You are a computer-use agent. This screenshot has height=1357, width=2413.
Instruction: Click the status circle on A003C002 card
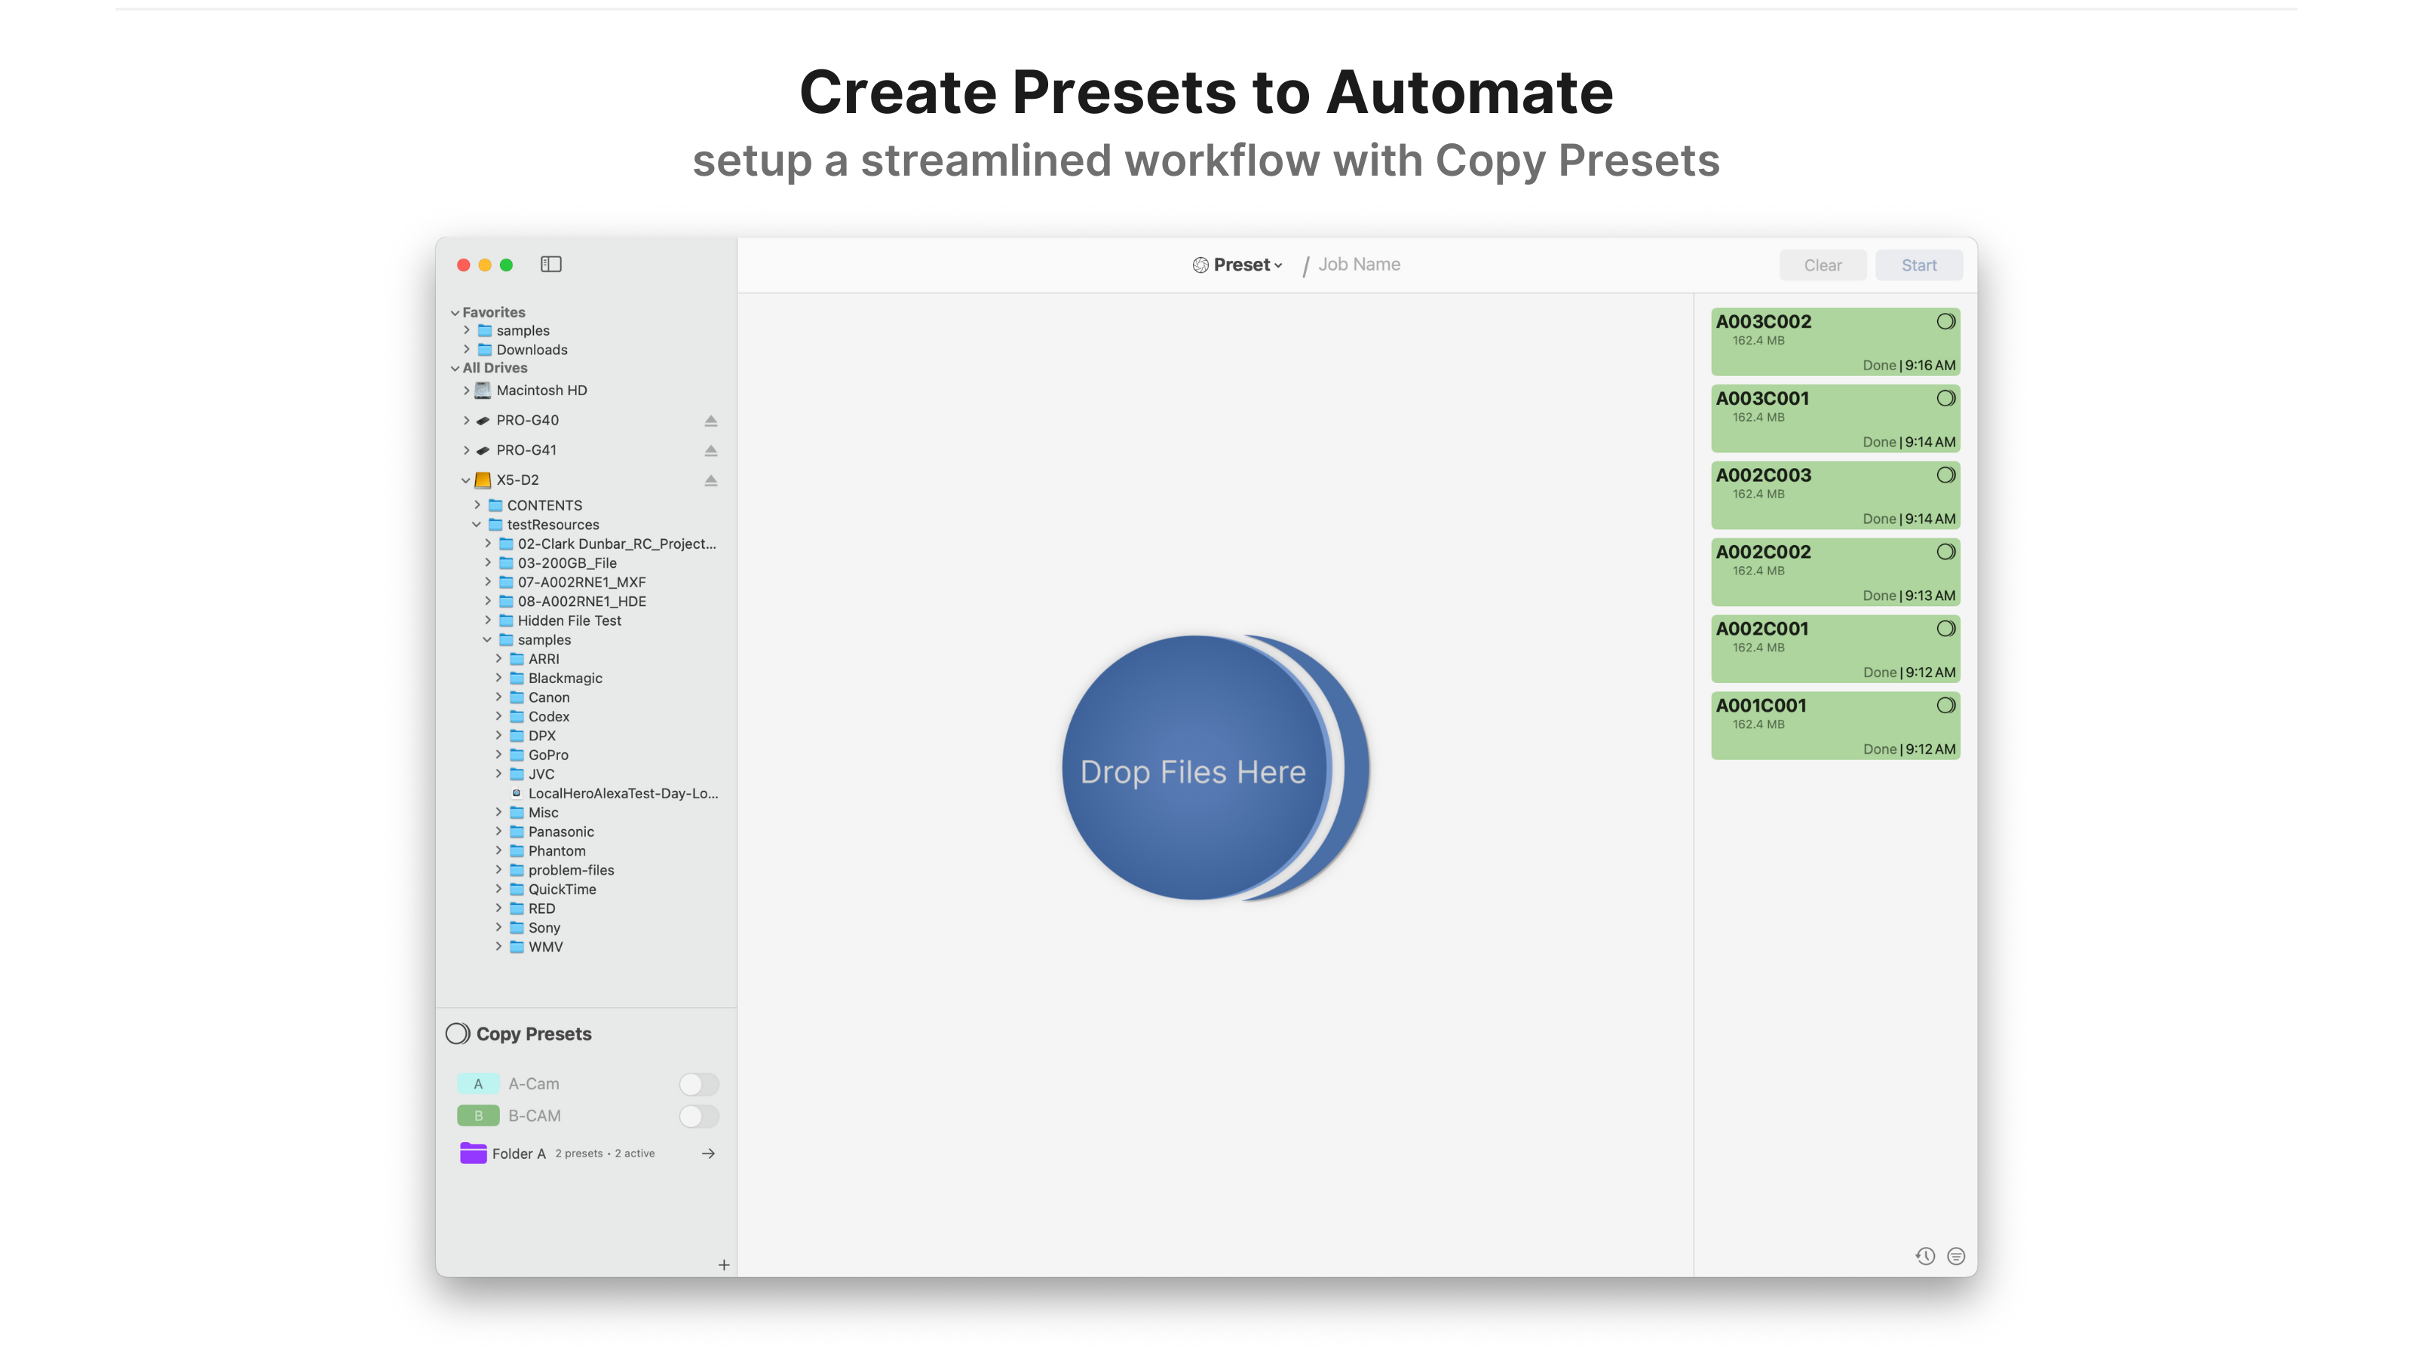click(1946, 321)
